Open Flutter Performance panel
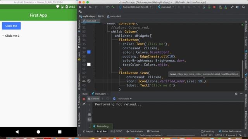This screenshot has width=248, height=139. 230,131
